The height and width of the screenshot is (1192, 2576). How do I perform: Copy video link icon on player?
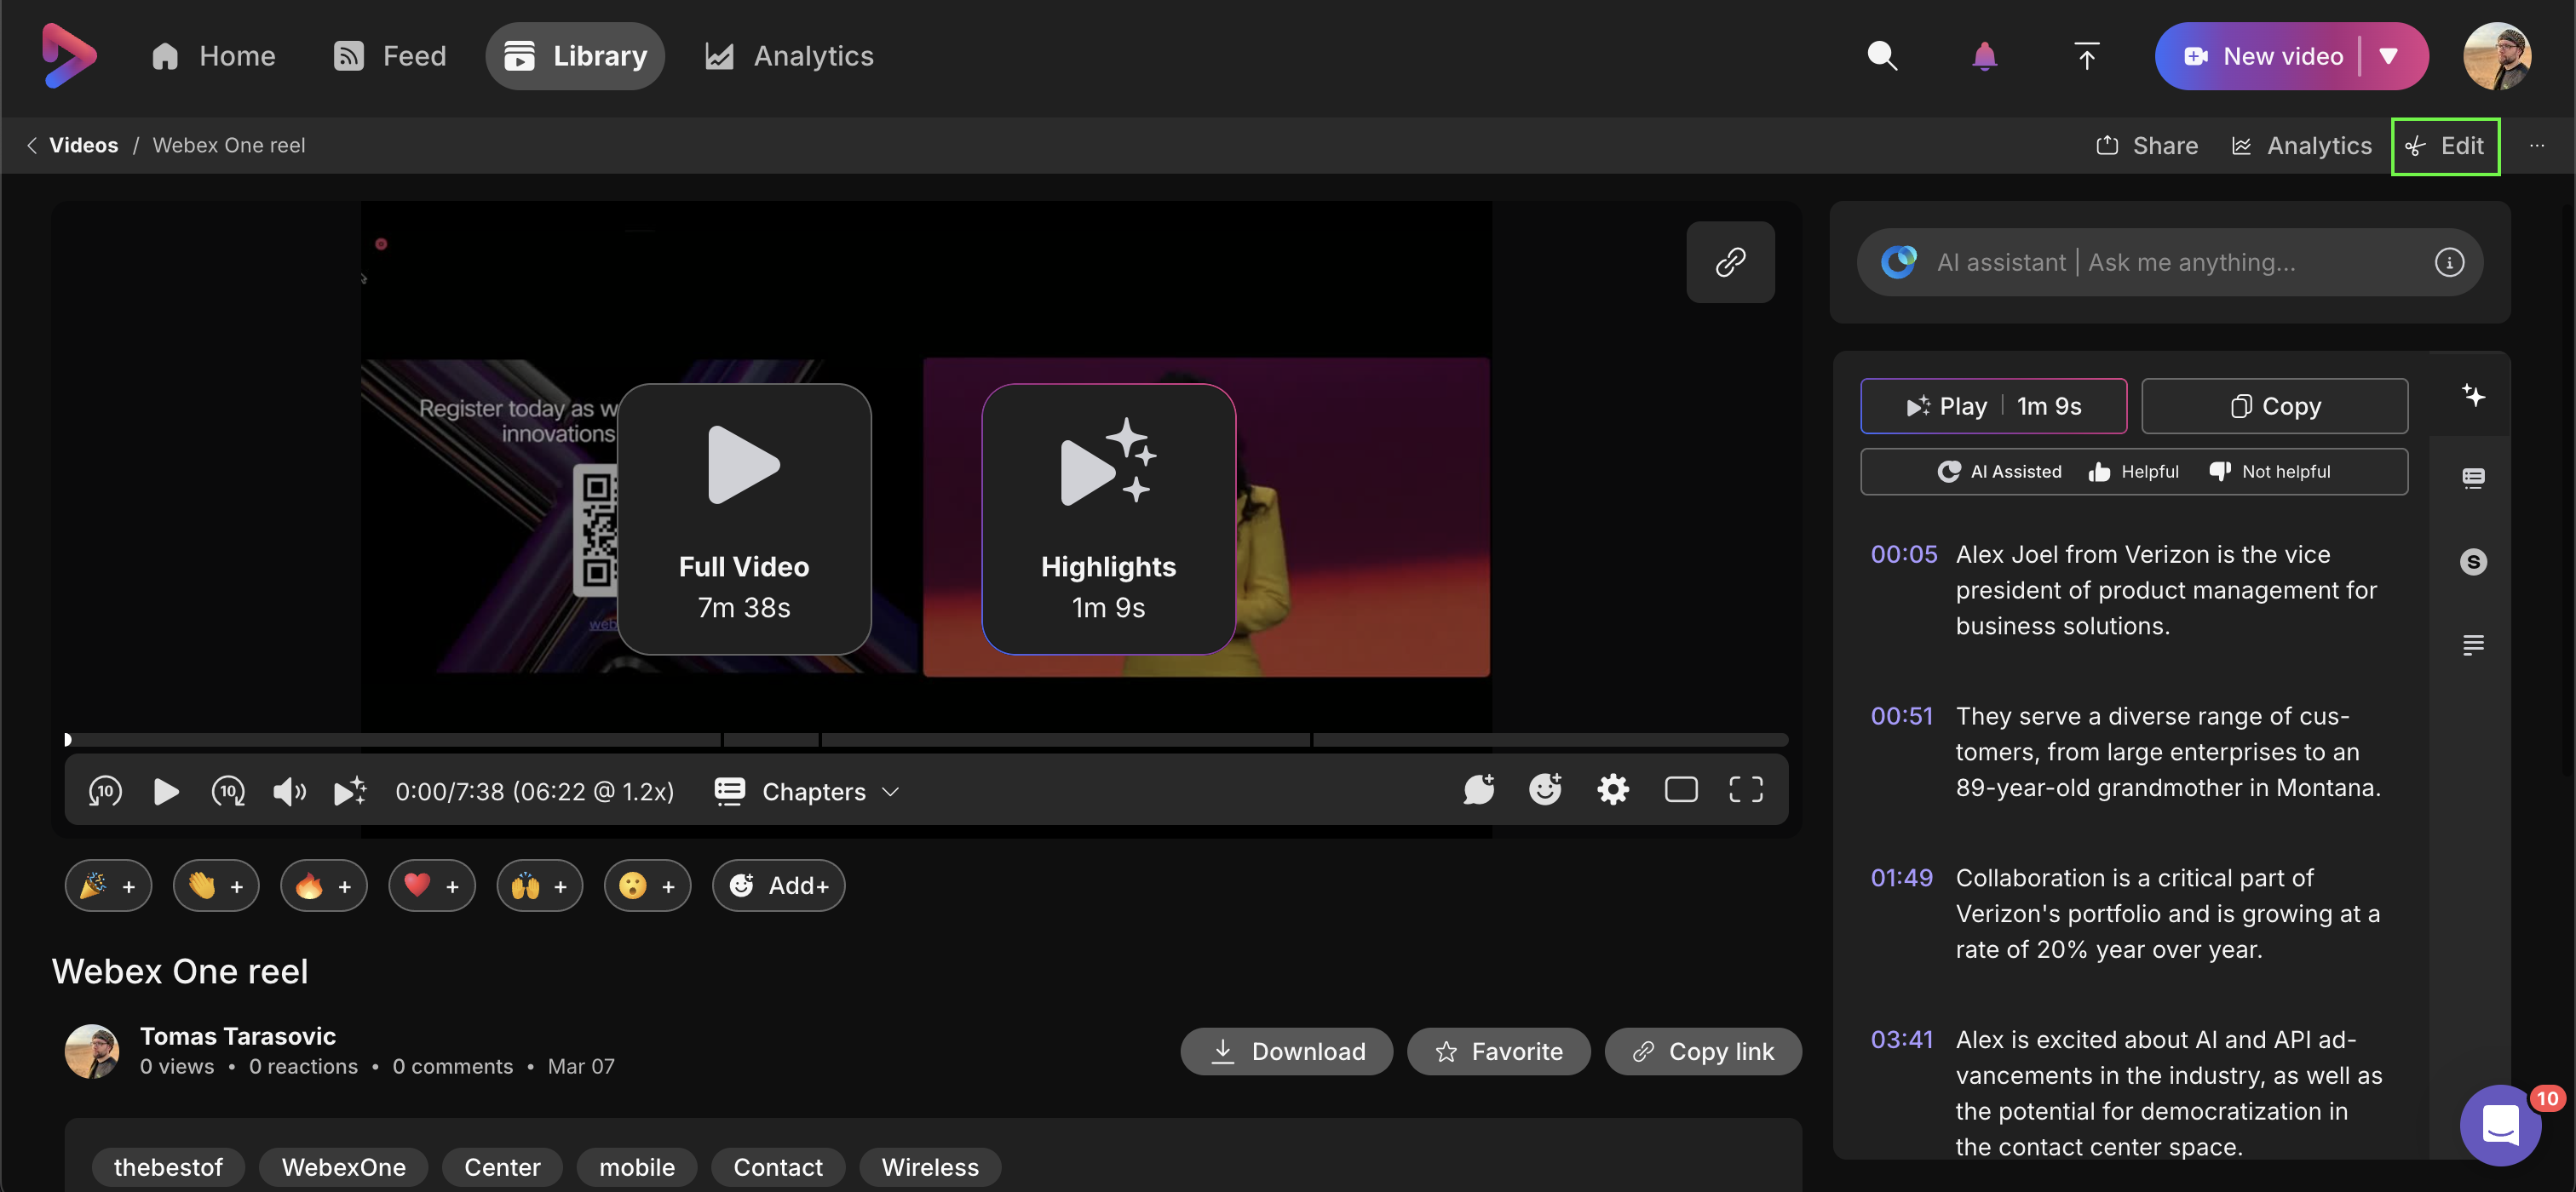(1730, 261)
